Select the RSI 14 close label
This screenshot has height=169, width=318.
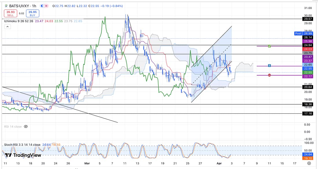tap(12, 126)
